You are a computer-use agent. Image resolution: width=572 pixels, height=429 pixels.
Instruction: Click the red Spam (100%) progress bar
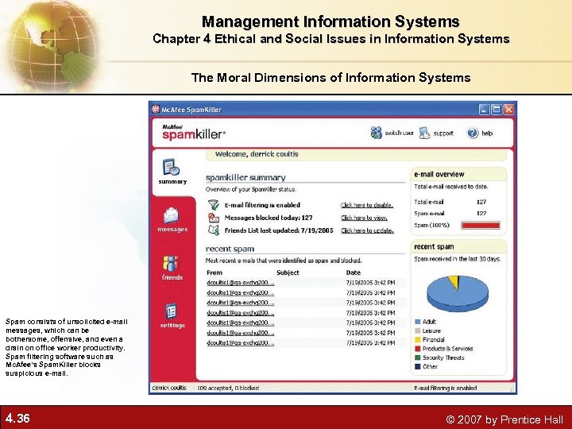[480, 225]
